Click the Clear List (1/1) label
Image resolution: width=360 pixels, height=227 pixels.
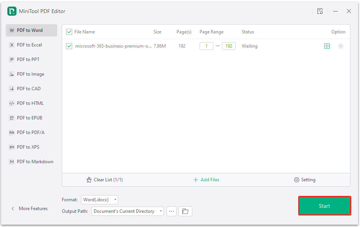(108, 180)
